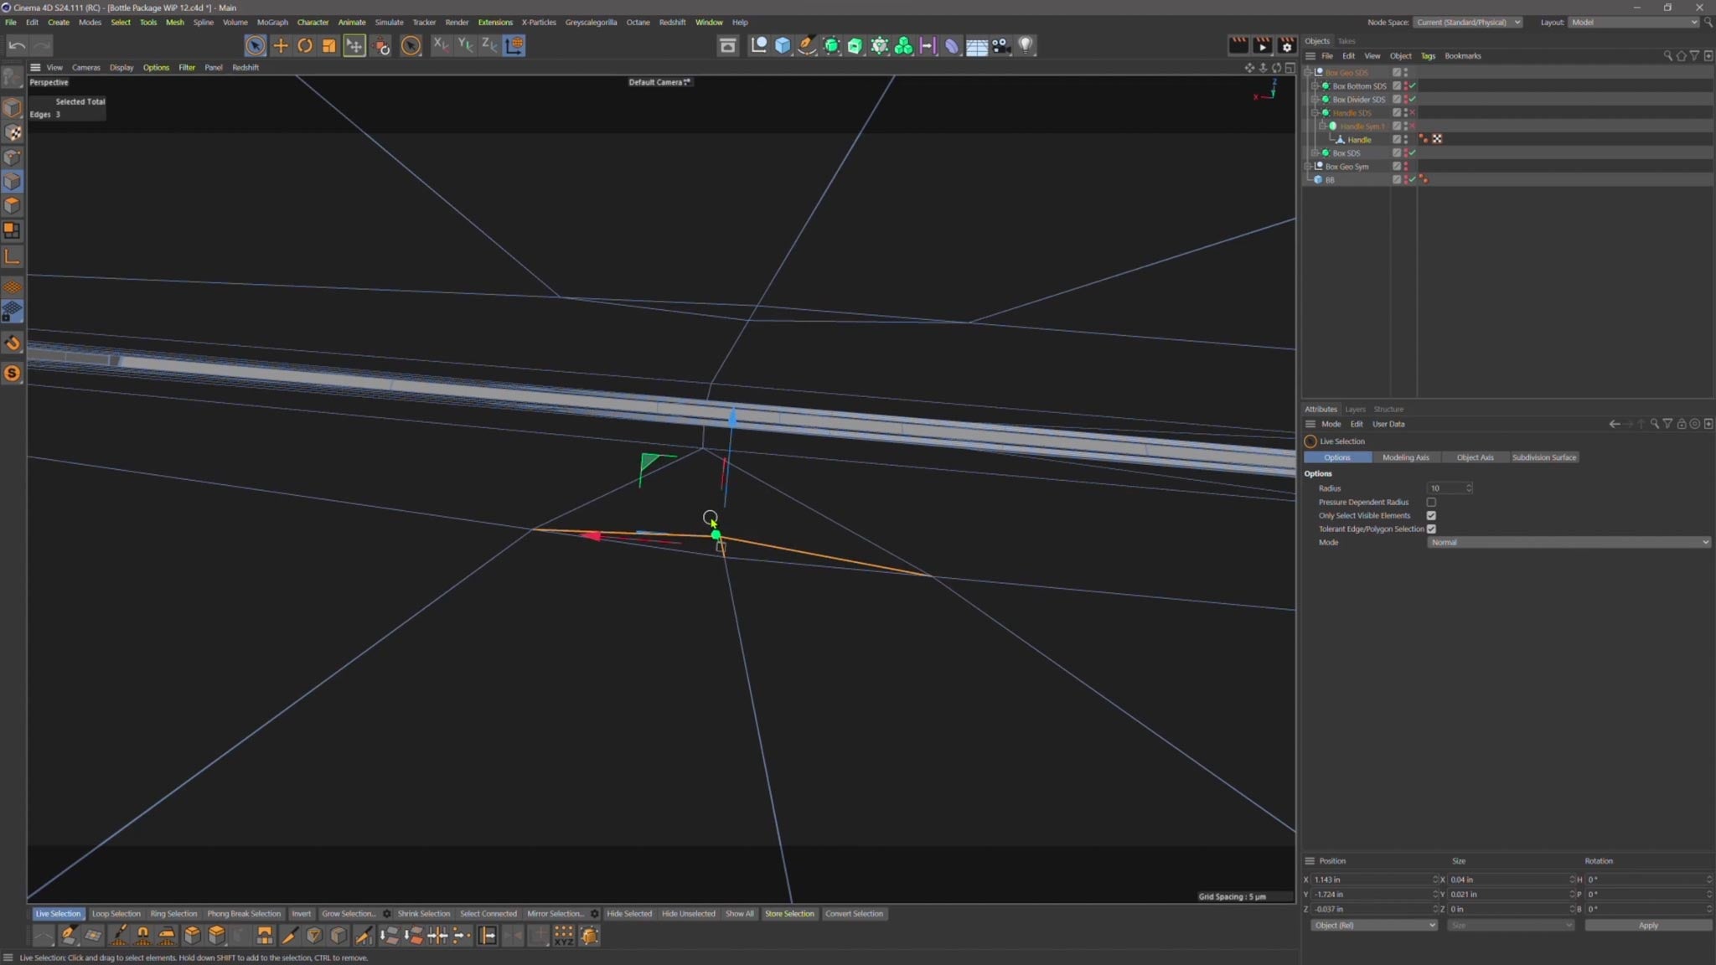
Task: Activate the Move tool
Action: pyautogui.click(x=281, y=45)
